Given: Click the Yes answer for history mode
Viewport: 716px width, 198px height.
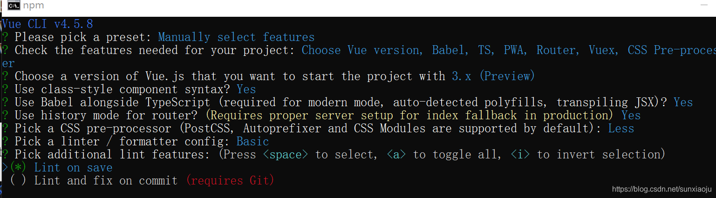Looking at the screenshot, I should [x=631, y=116].
